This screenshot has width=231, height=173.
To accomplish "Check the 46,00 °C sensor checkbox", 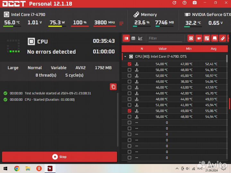I will tap(130, 87).
